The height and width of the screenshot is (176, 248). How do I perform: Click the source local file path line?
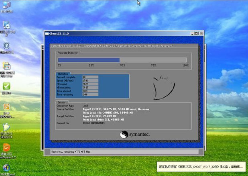coord(108,113)
